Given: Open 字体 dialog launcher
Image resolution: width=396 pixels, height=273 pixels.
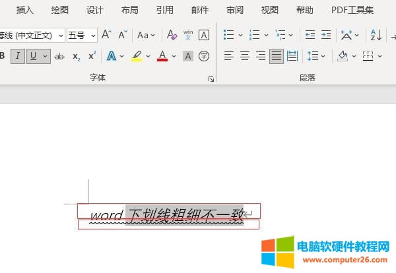Looking at the screenshot, I should (211, 79).
